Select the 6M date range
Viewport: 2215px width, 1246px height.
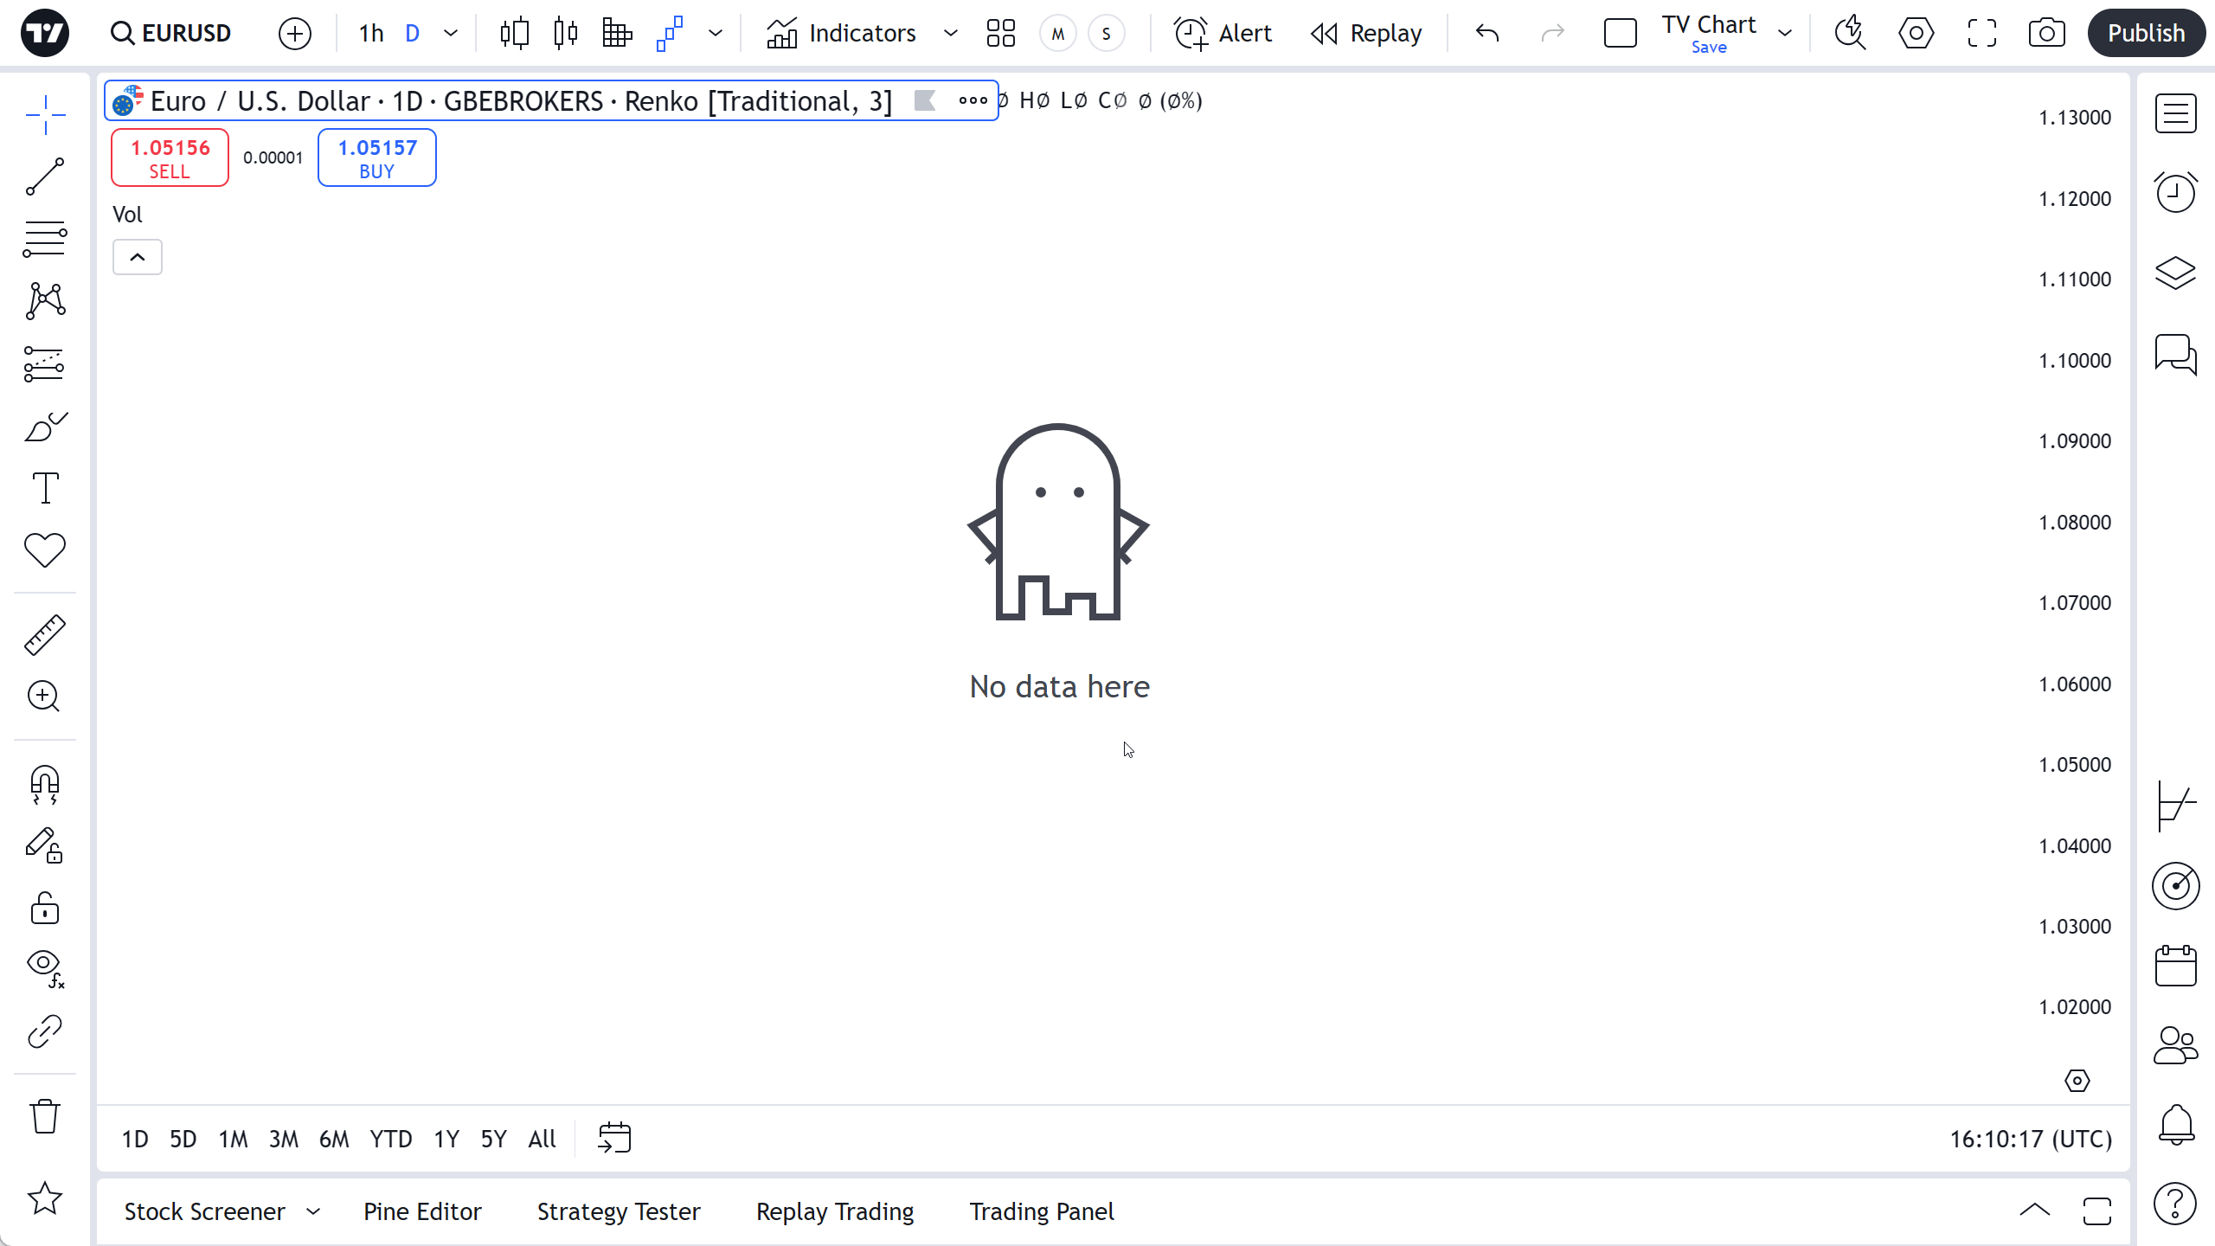(334, 1139)
